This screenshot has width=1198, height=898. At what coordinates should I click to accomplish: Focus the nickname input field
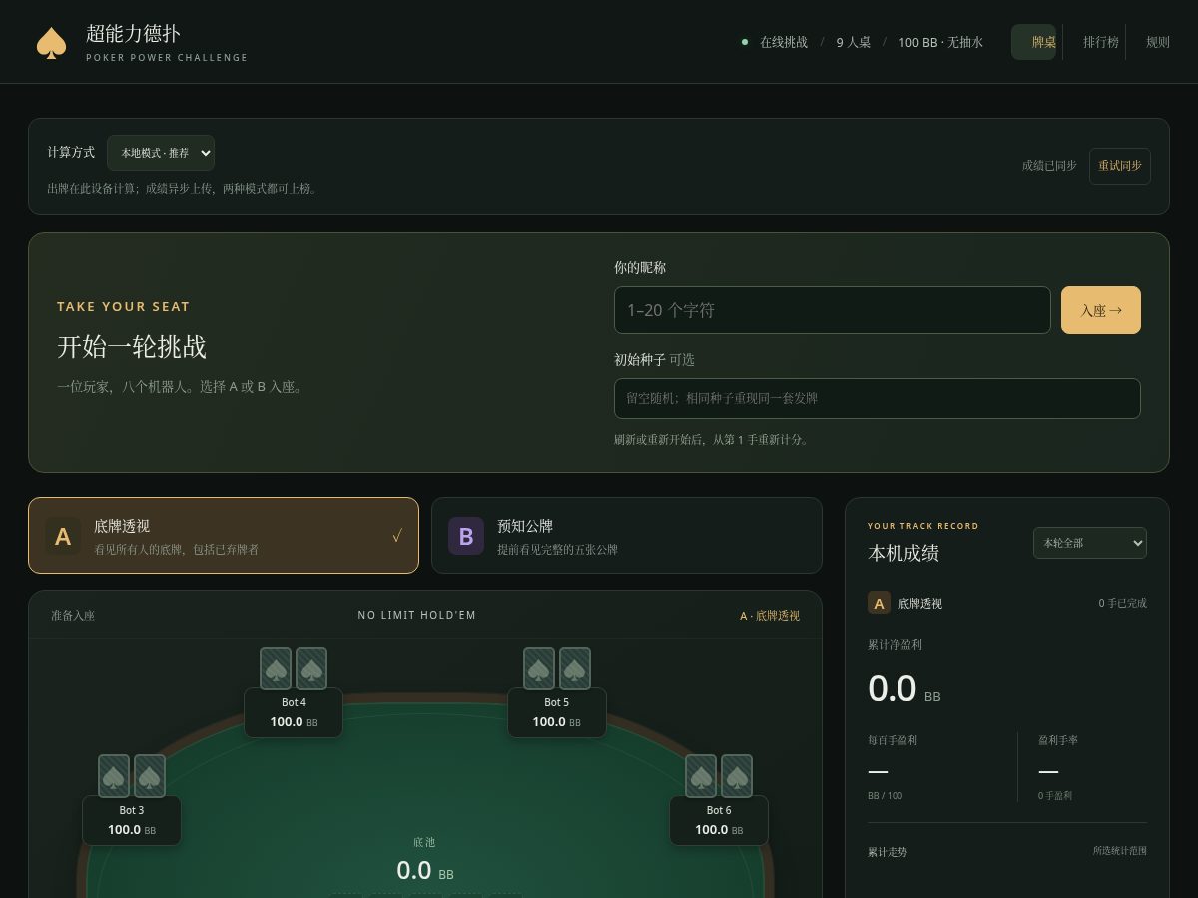(833, 310)
